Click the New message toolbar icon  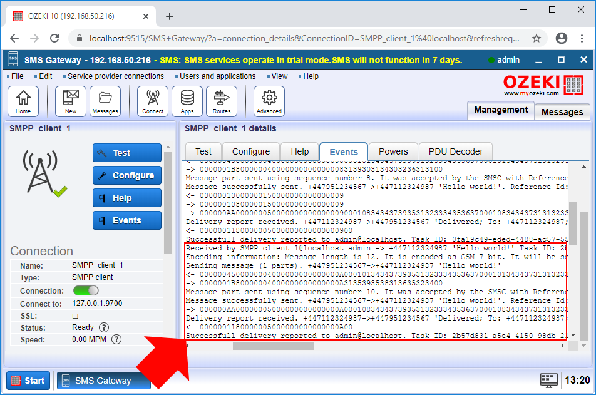(71, 101)
